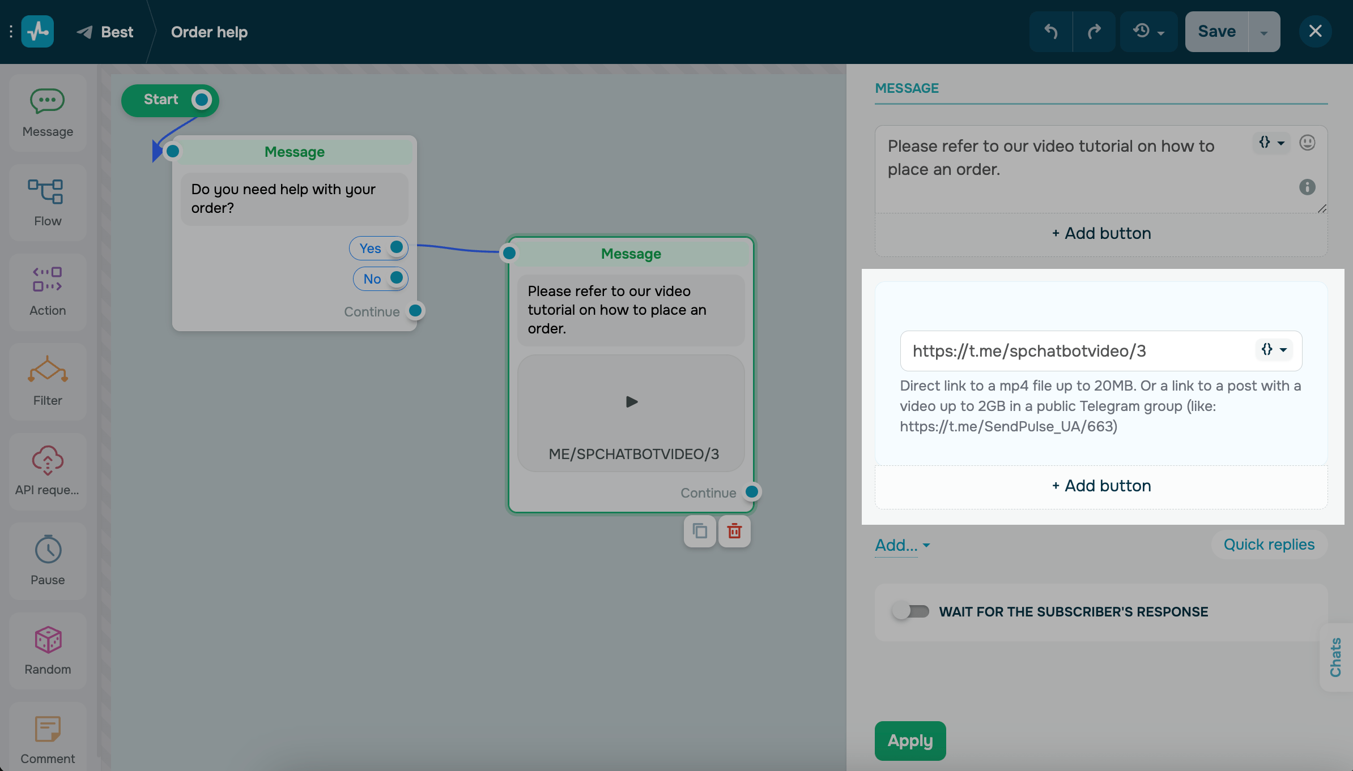Open the Save button dropdown arrow
1353x771 pixels.
[x=1264, y=32]
